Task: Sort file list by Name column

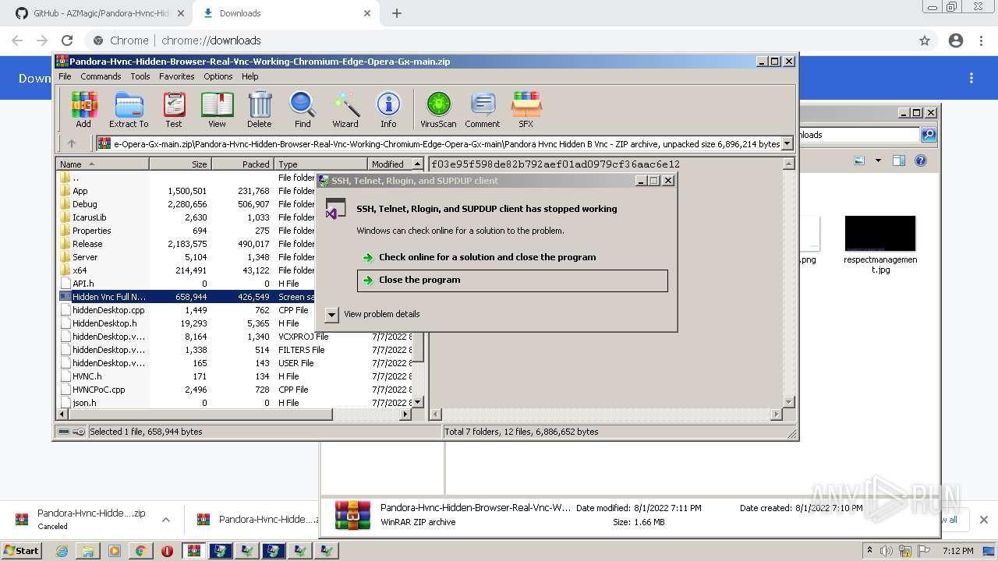Action: point(102,164)
